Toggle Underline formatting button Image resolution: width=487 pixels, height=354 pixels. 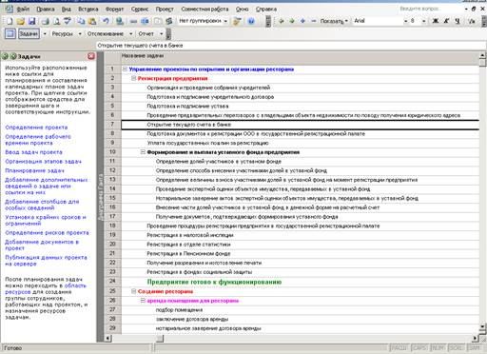click(458, 21)
